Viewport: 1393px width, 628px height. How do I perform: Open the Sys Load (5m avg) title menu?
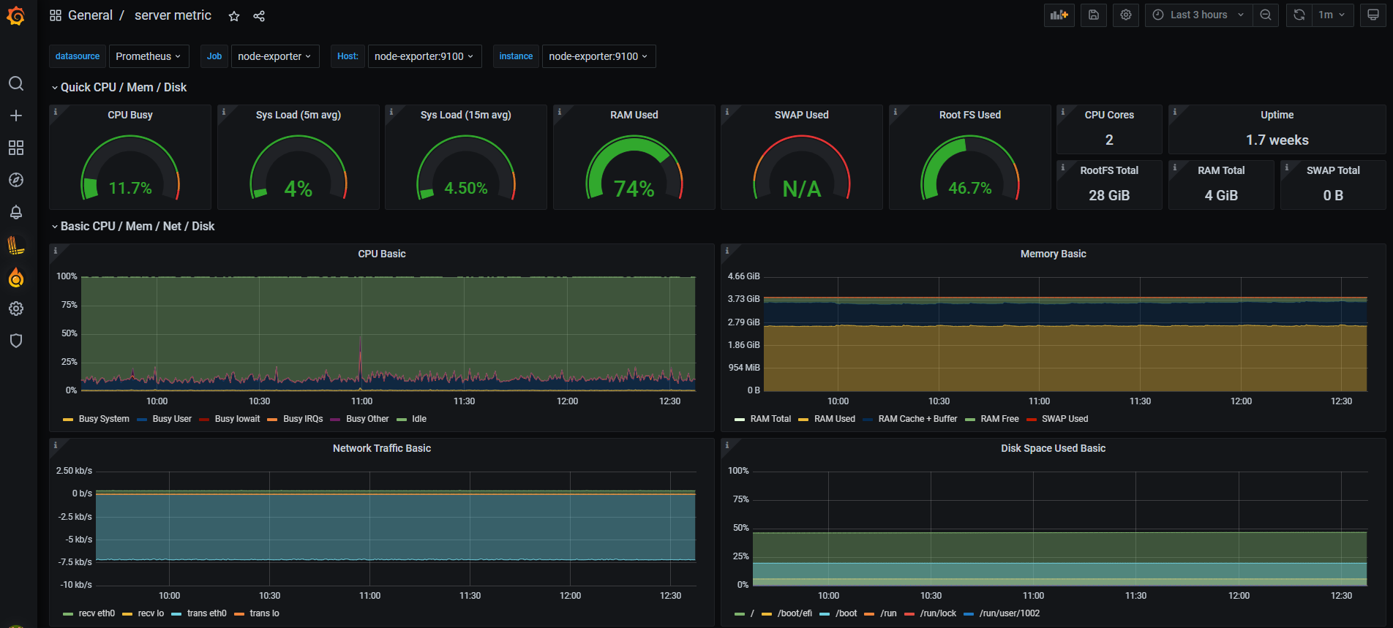tap(298, 115)
